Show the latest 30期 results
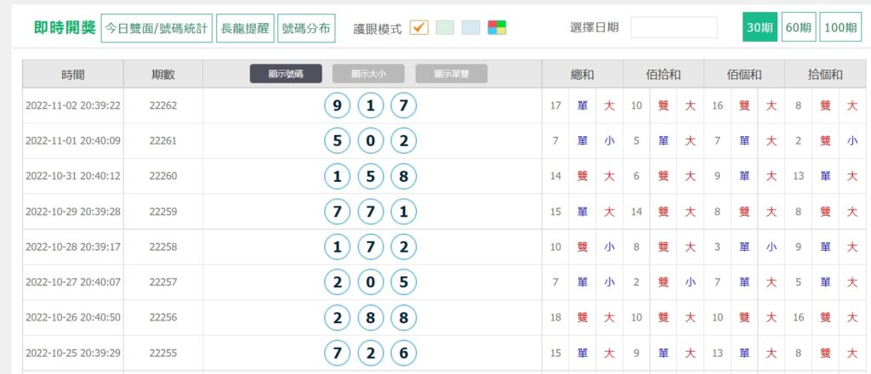Screen dimensions: 871x374 [760, 27]
